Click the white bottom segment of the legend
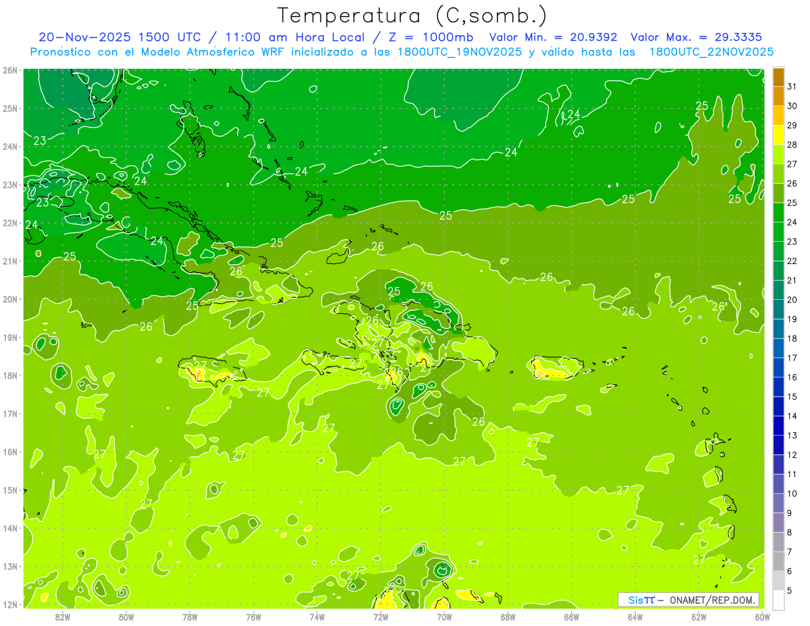This screenshot has height=626, width=810. [778, 599]
